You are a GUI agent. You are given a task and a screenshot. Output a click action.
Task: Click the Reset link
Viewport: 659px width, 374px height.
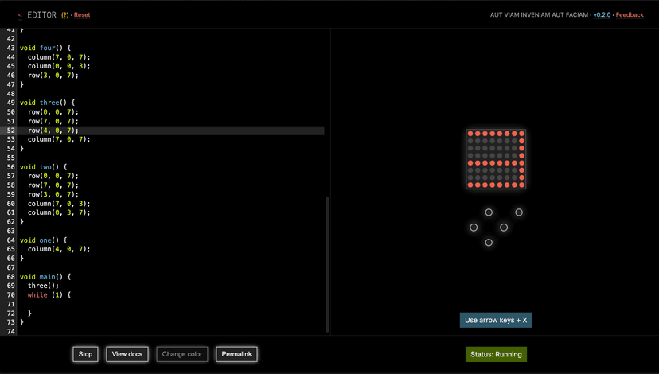(x=82, y=15)
